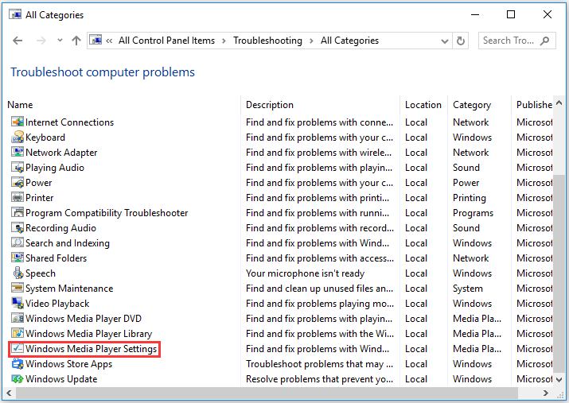
Task: Click the 'Programs' category cell
Action: [x=474, y=213]
